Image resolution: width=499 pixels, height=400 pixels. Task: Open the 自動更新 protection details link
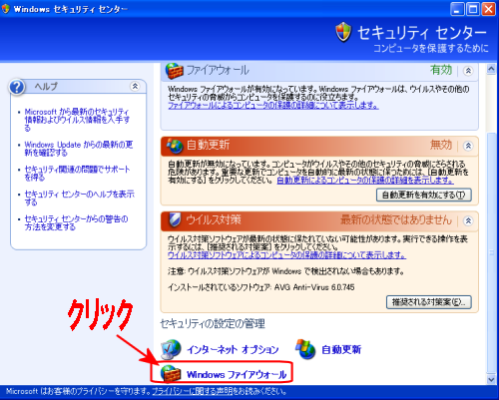365,181
